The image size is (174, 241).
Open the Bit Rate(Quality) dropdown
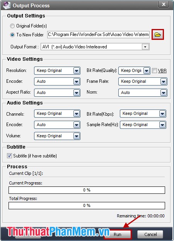134,70
